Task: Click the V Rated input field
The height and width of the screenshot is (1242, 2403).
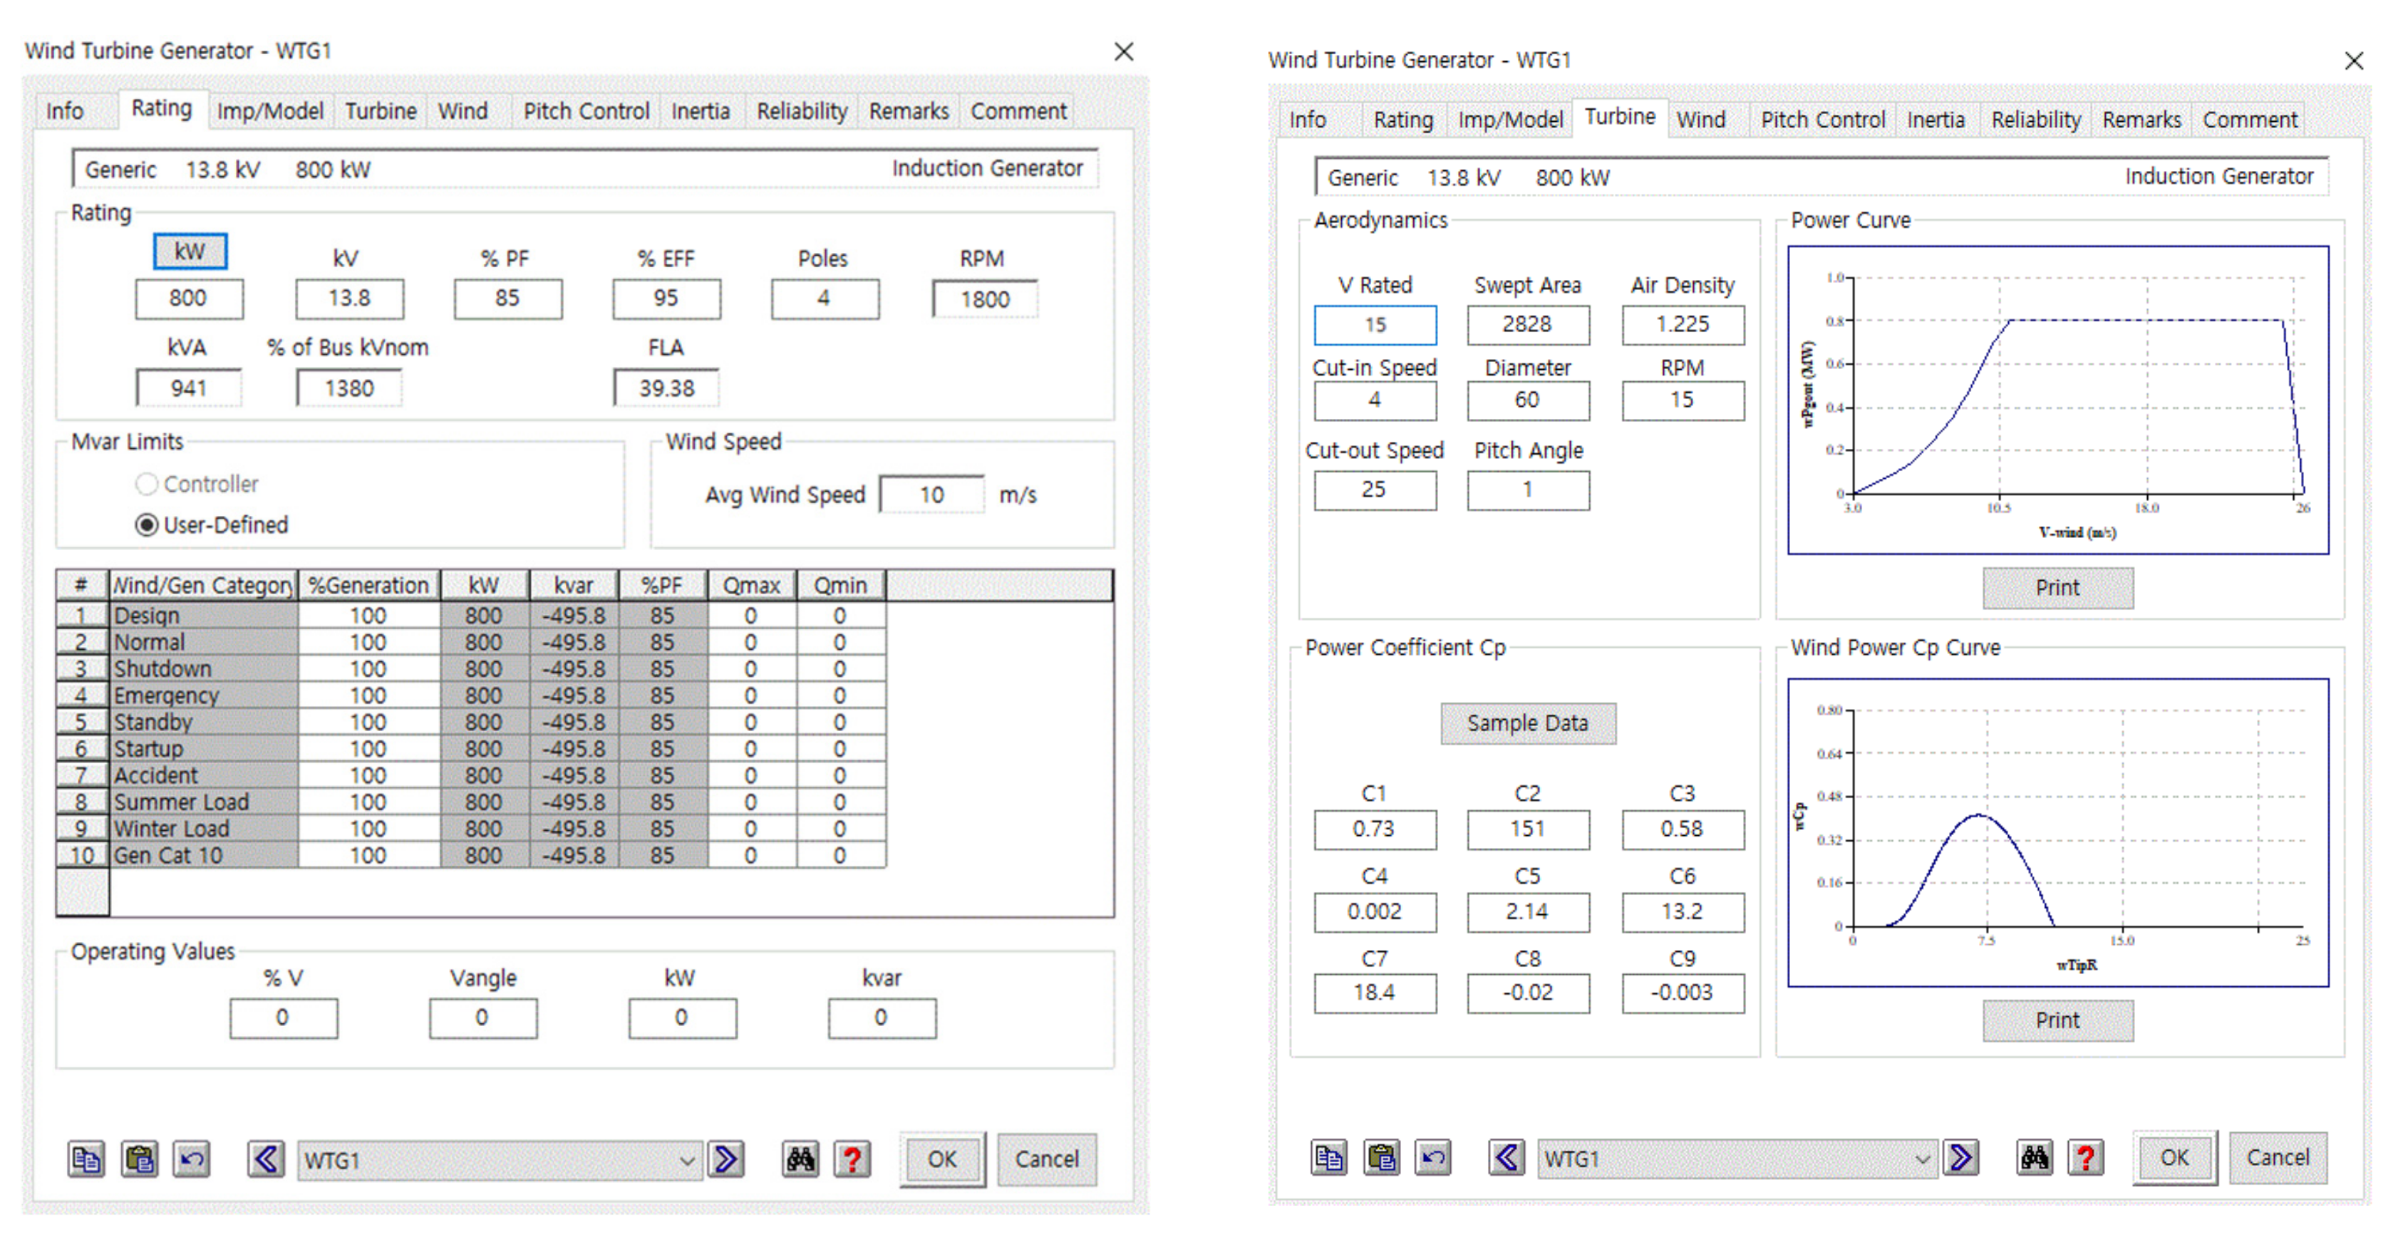Action: [x=1375, y=324]
